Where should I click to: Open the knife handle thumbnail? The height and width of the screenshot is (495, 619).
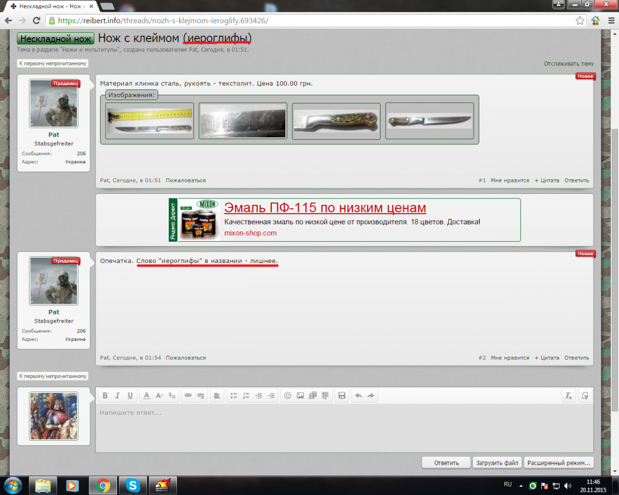(336, 121)
